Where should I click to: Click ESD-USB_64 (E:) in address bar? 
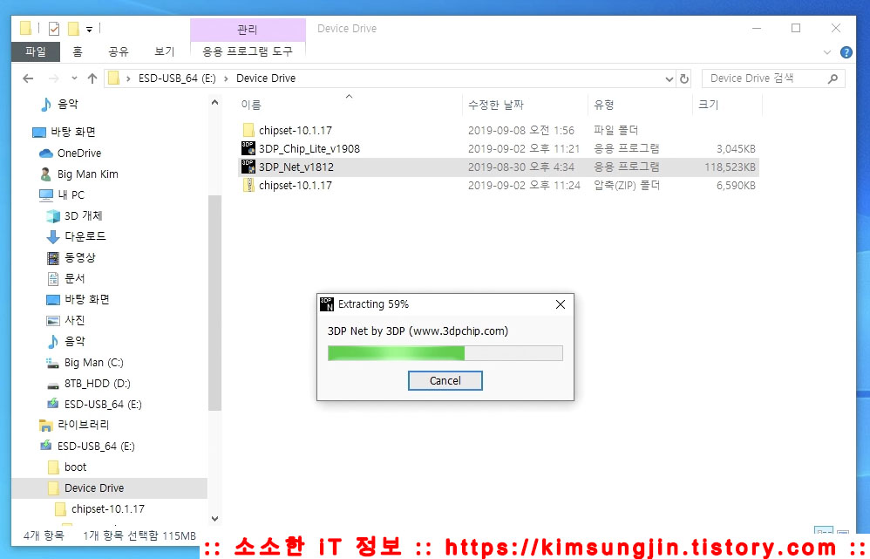(x=177, y=78)
